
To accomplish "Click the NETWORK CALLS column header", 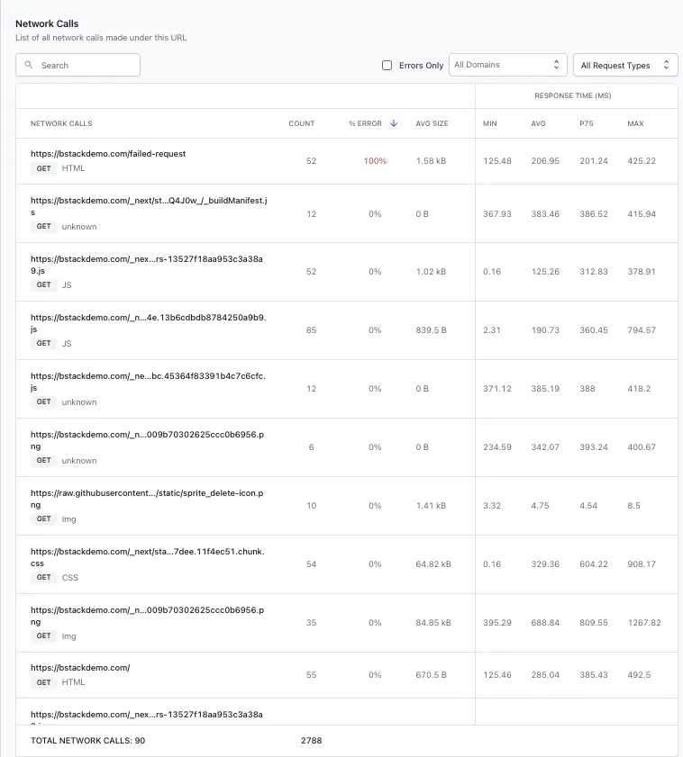I will pos(61,123).
